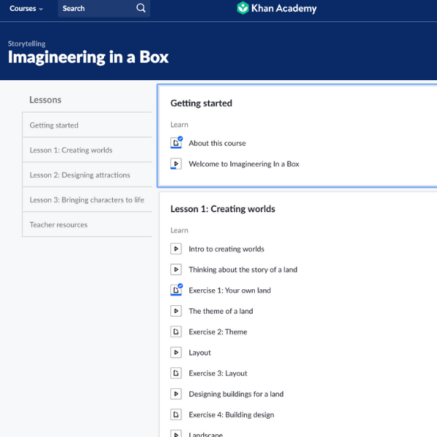Click the Getting started section heading
The image size is (437, 437).
201,103
